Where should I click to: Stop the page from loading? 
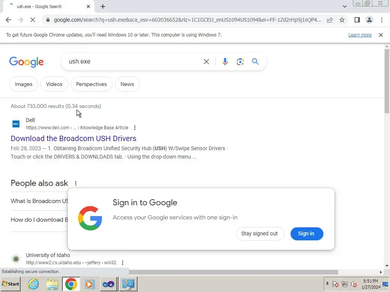coord(33,20)
